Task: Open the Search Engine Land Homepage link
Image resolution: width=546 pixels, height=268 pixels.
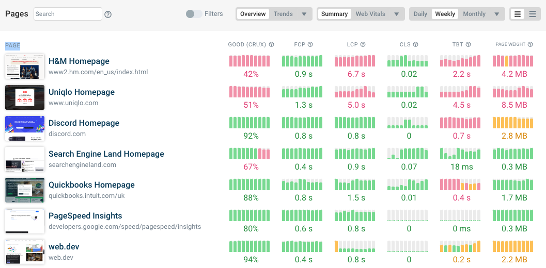Action: click(x=106, y=154)
